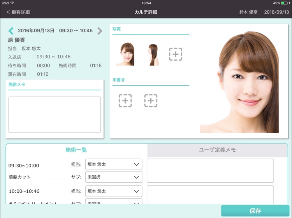Tap the customer name 原 優香
292x218 pixels.
click(16, 40)
